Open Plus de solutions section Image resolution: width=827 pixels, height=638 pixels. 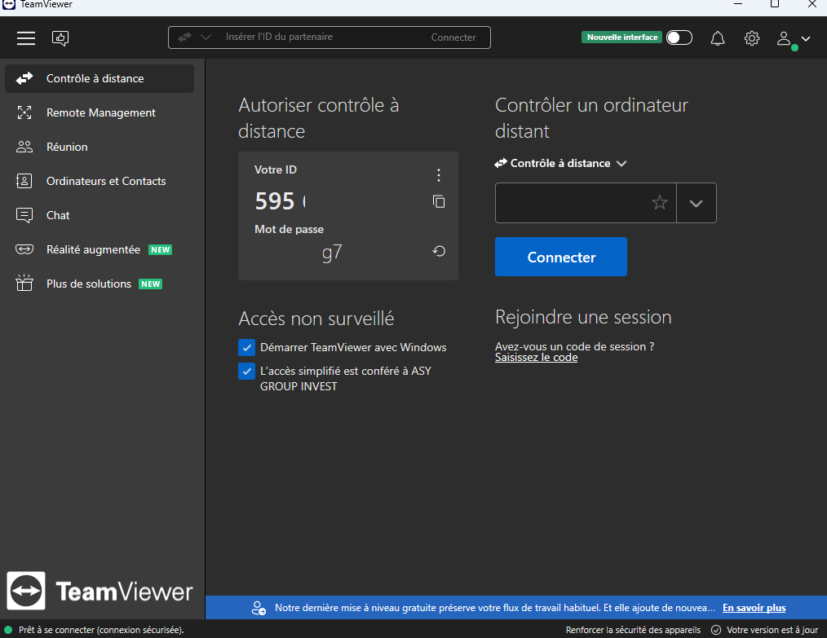coord(100,284)
